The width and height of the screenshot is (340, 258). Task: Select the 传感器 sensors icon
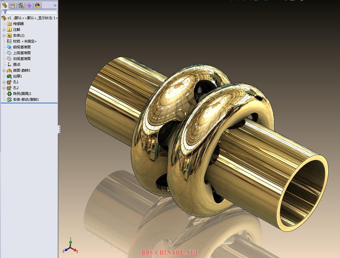tap(9, 24)
